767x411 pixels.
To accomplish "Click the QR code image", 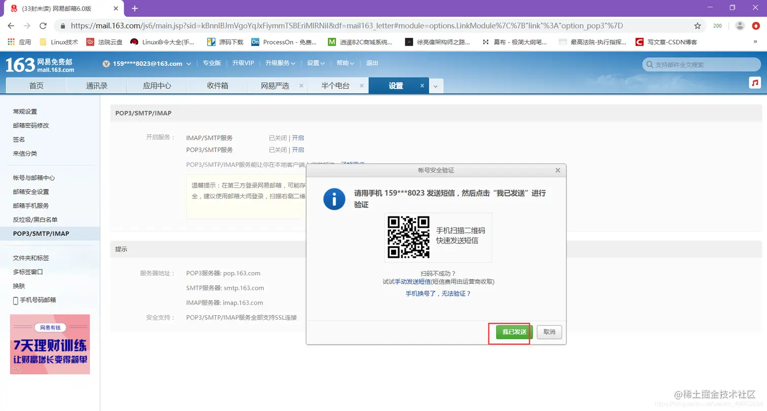I will pyautogui.click(x=409, y=237).
